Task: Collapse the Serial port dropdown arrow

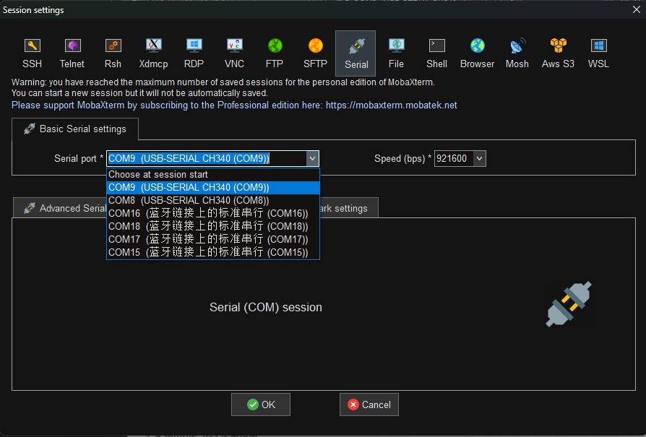Action: 312,159
